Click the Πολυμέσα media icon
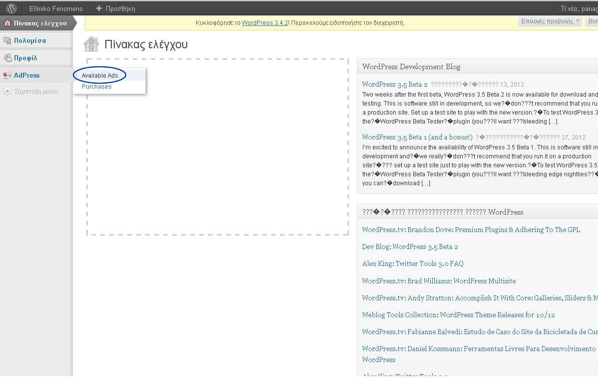Image resolution: width=598 pixels, height=378 pixels. pyautogui.click(x=7, y=41)
